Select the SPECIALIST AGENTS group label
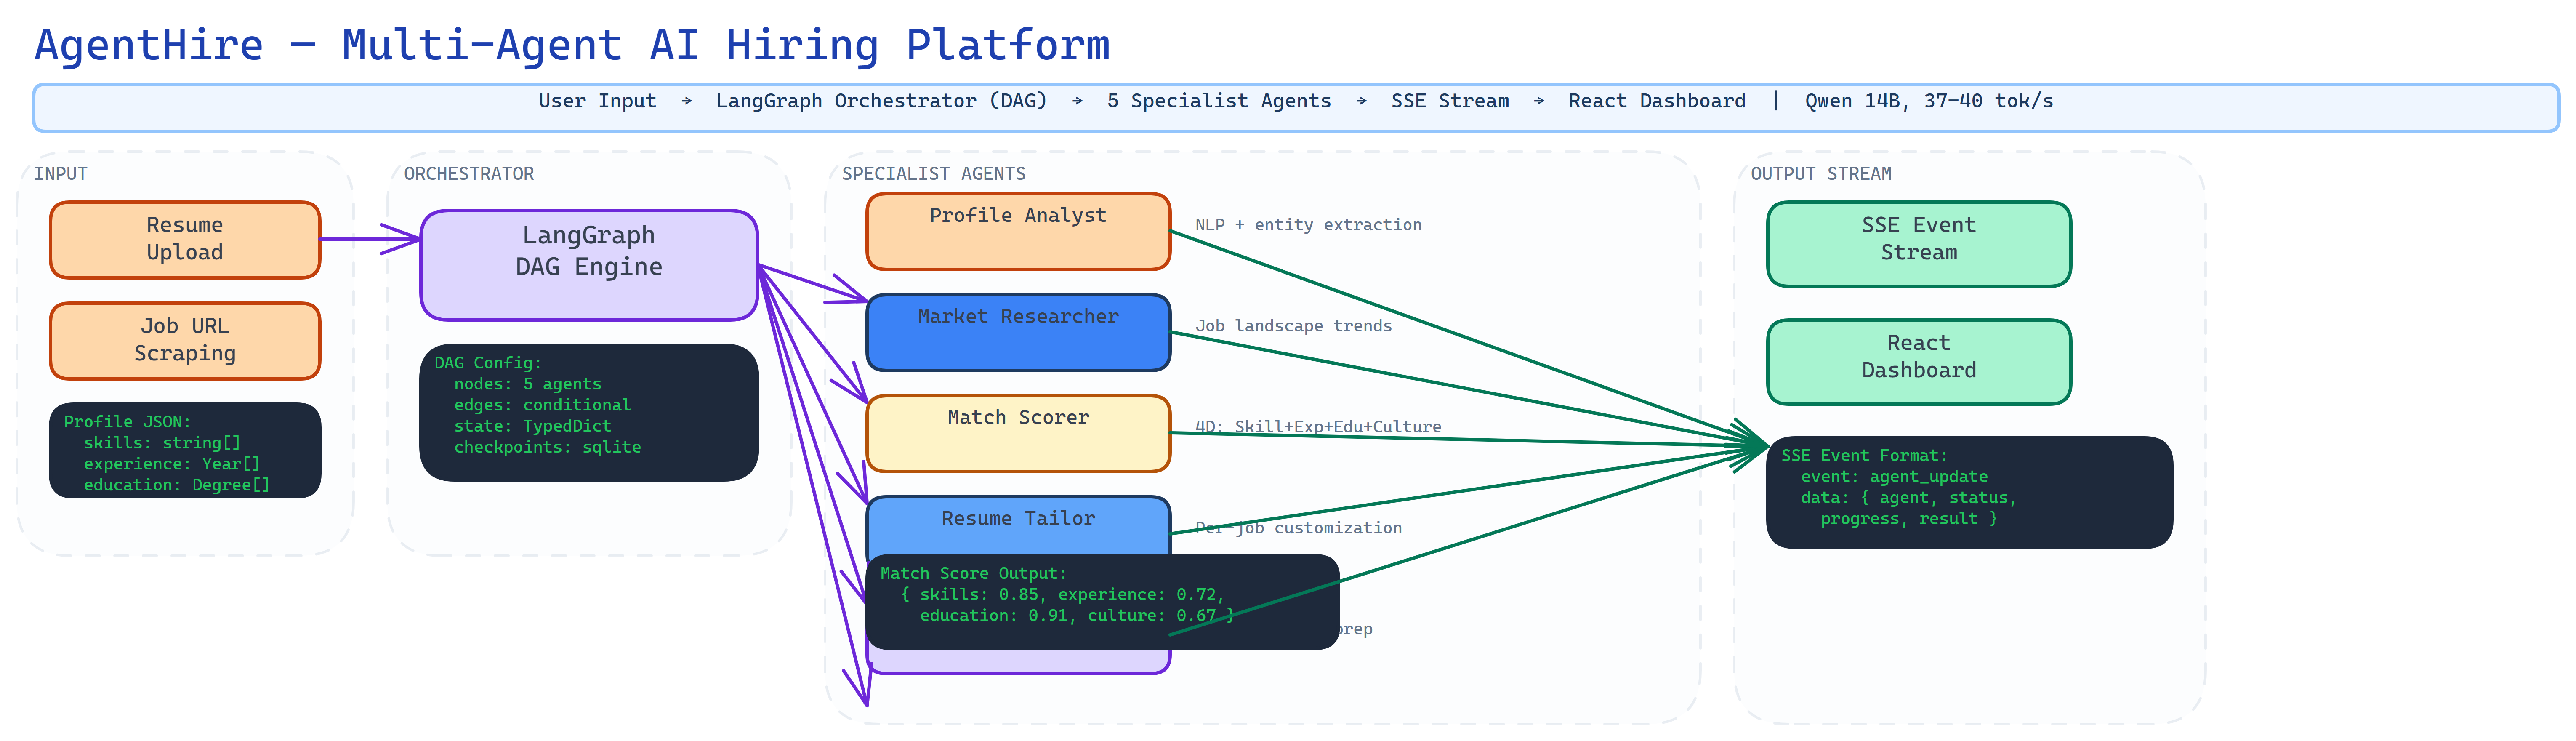 [934, 174]
